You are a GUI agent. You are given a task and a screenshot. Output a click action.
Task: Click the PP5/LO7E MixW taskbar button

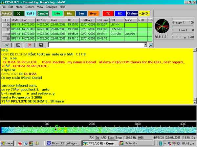tap(100, 143)
